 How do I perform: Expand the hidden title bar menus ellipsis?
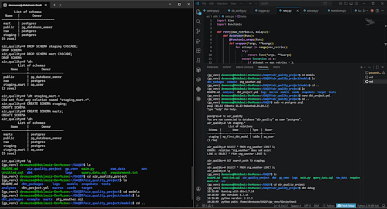(242, 3)
